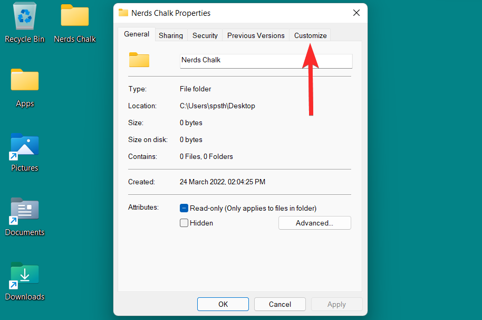482x320 pixels.
Task: Select the Nerds Chalk desktop folder
Action: (x=74, y=16)
